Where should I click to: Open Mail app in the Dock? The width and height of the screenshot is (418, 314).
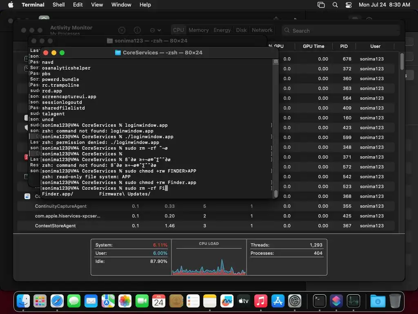[91, 301]
